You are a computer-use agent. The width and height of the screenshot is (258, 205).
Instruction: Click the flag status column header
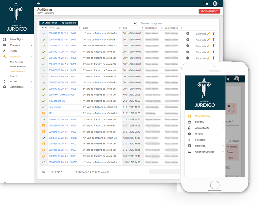tap(43, 28)
